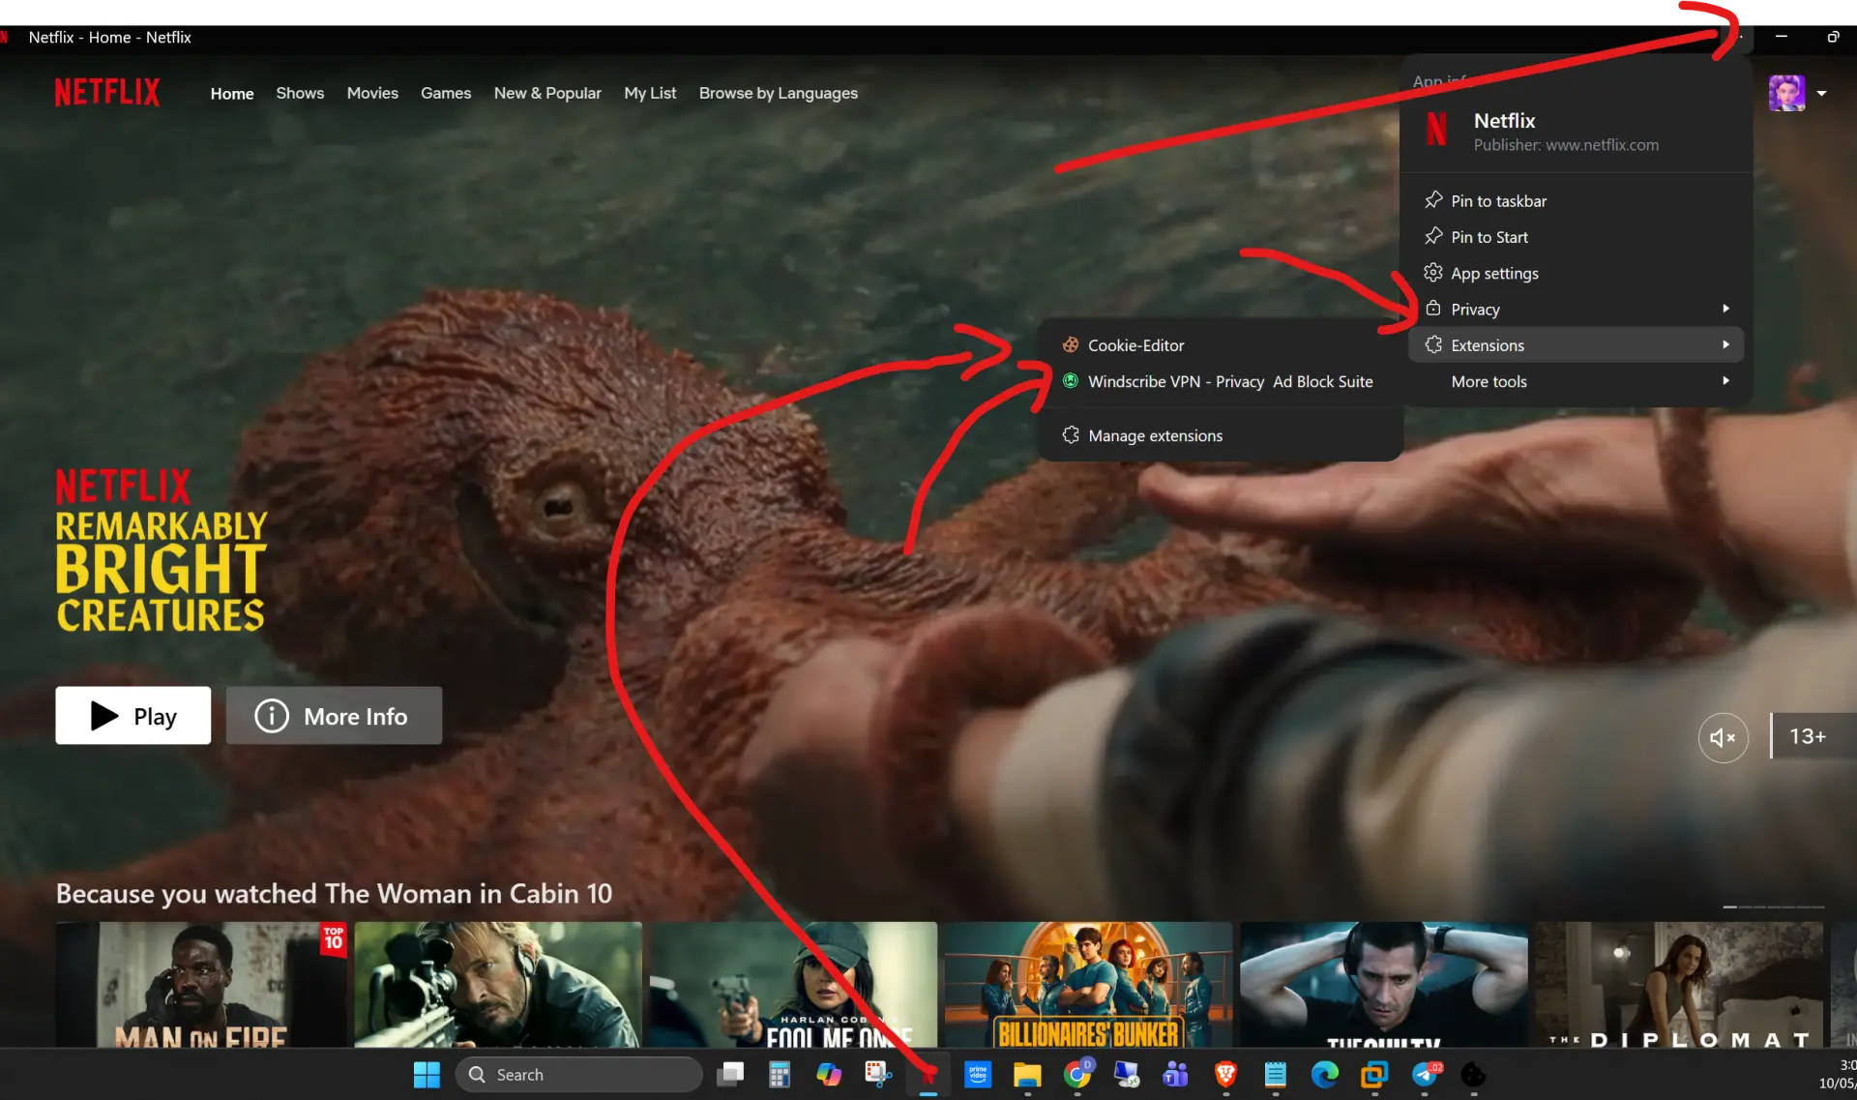Open the sniper movie thumbnail
Viewport: 1857px width, 1100px height.
click(x=498, y=985)
